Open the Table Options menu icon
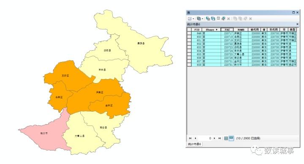The height and width of the screenshot is (164, 304). tap(190, 19)
